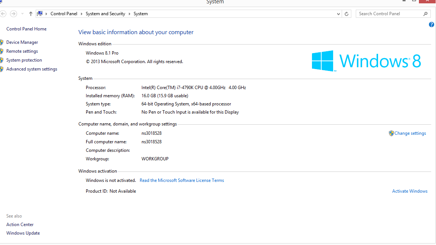Go back with the Back arrow button
Viewport: 436px width, 245px height.
click(x=3, y=14)
